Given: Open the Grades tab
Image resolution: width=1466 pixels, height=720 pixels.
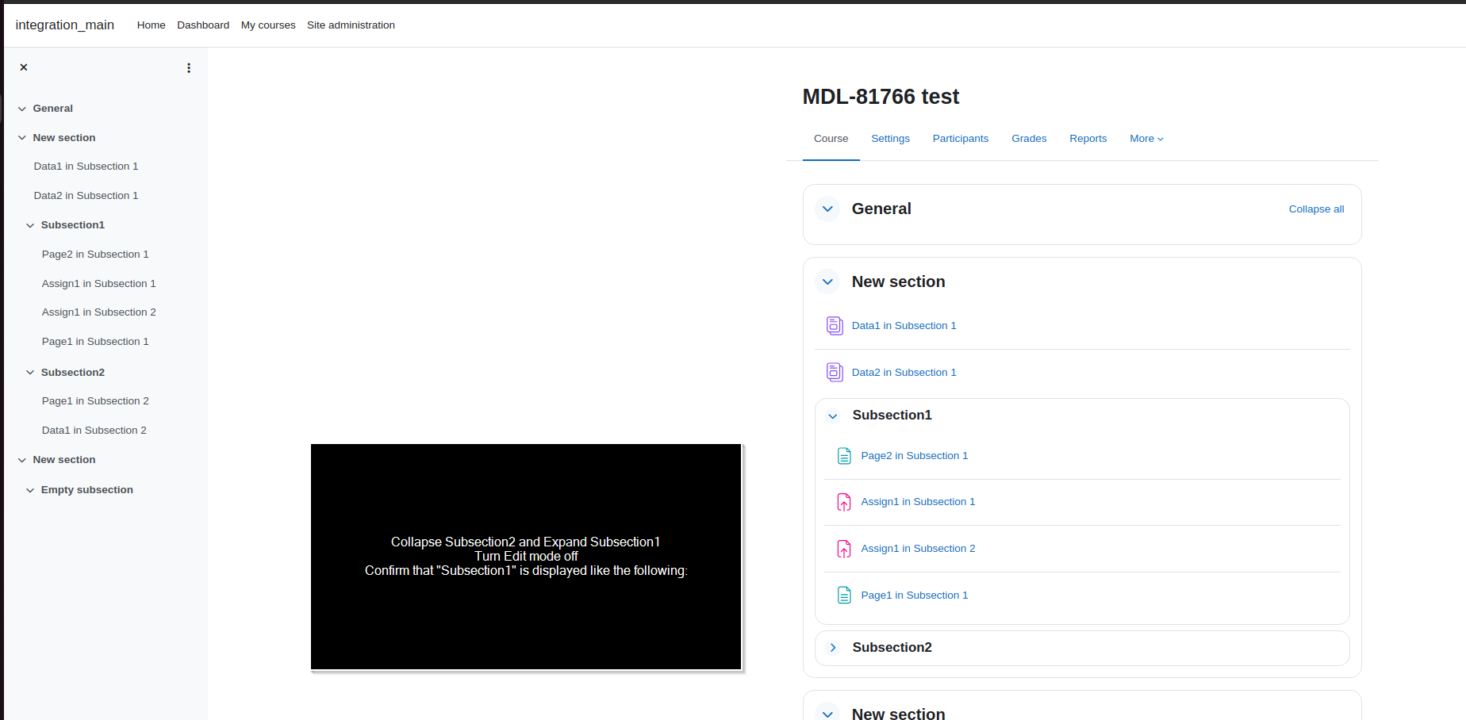Looking at the screenshot, I should point(1029,139).
